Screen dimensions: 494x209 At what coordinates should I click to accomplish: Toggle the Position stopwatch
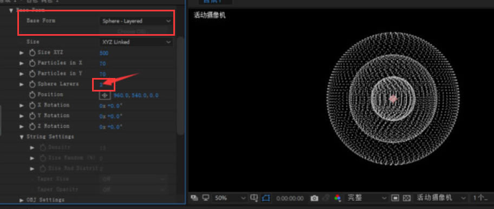coord(32,95)
